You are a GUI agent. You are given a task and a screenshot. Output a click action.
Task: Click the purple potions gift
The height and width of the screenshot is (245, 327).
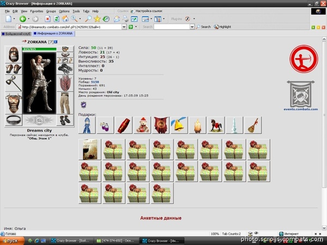click(105, 125)
